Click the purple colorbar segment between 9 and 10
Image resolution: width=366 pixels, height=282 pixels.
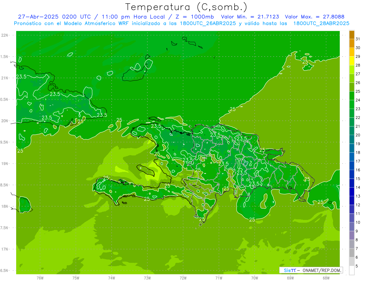click(352, 227)
